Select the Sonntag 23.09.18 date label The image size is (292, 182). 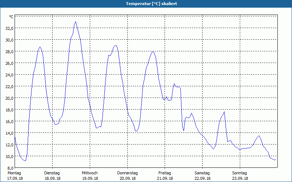240,175
